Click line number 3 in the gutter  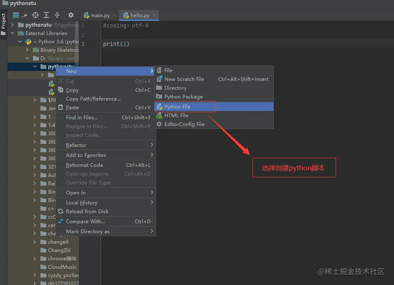point(83,44)
